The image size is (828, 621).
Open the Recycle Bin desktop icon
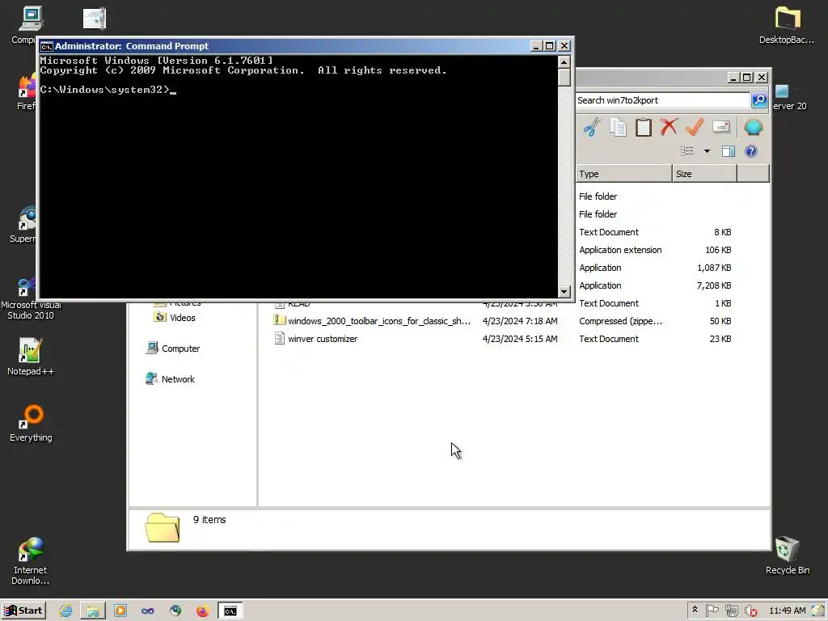788,556
